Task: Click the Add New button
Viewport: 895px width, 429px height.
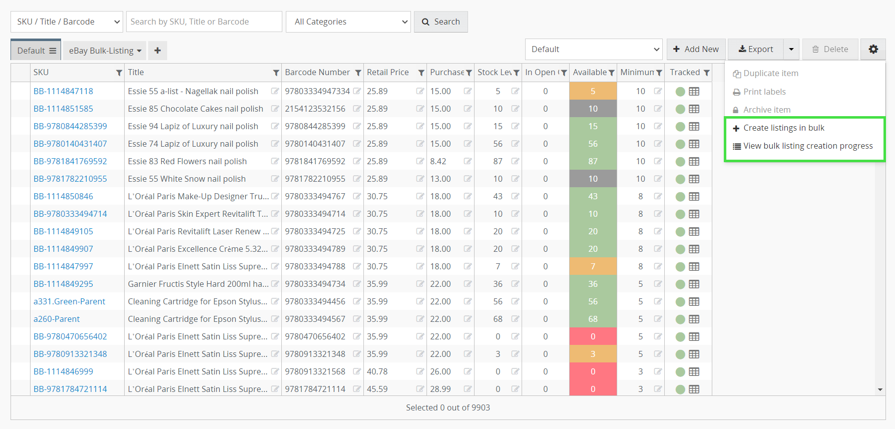Action: [696, 49]
